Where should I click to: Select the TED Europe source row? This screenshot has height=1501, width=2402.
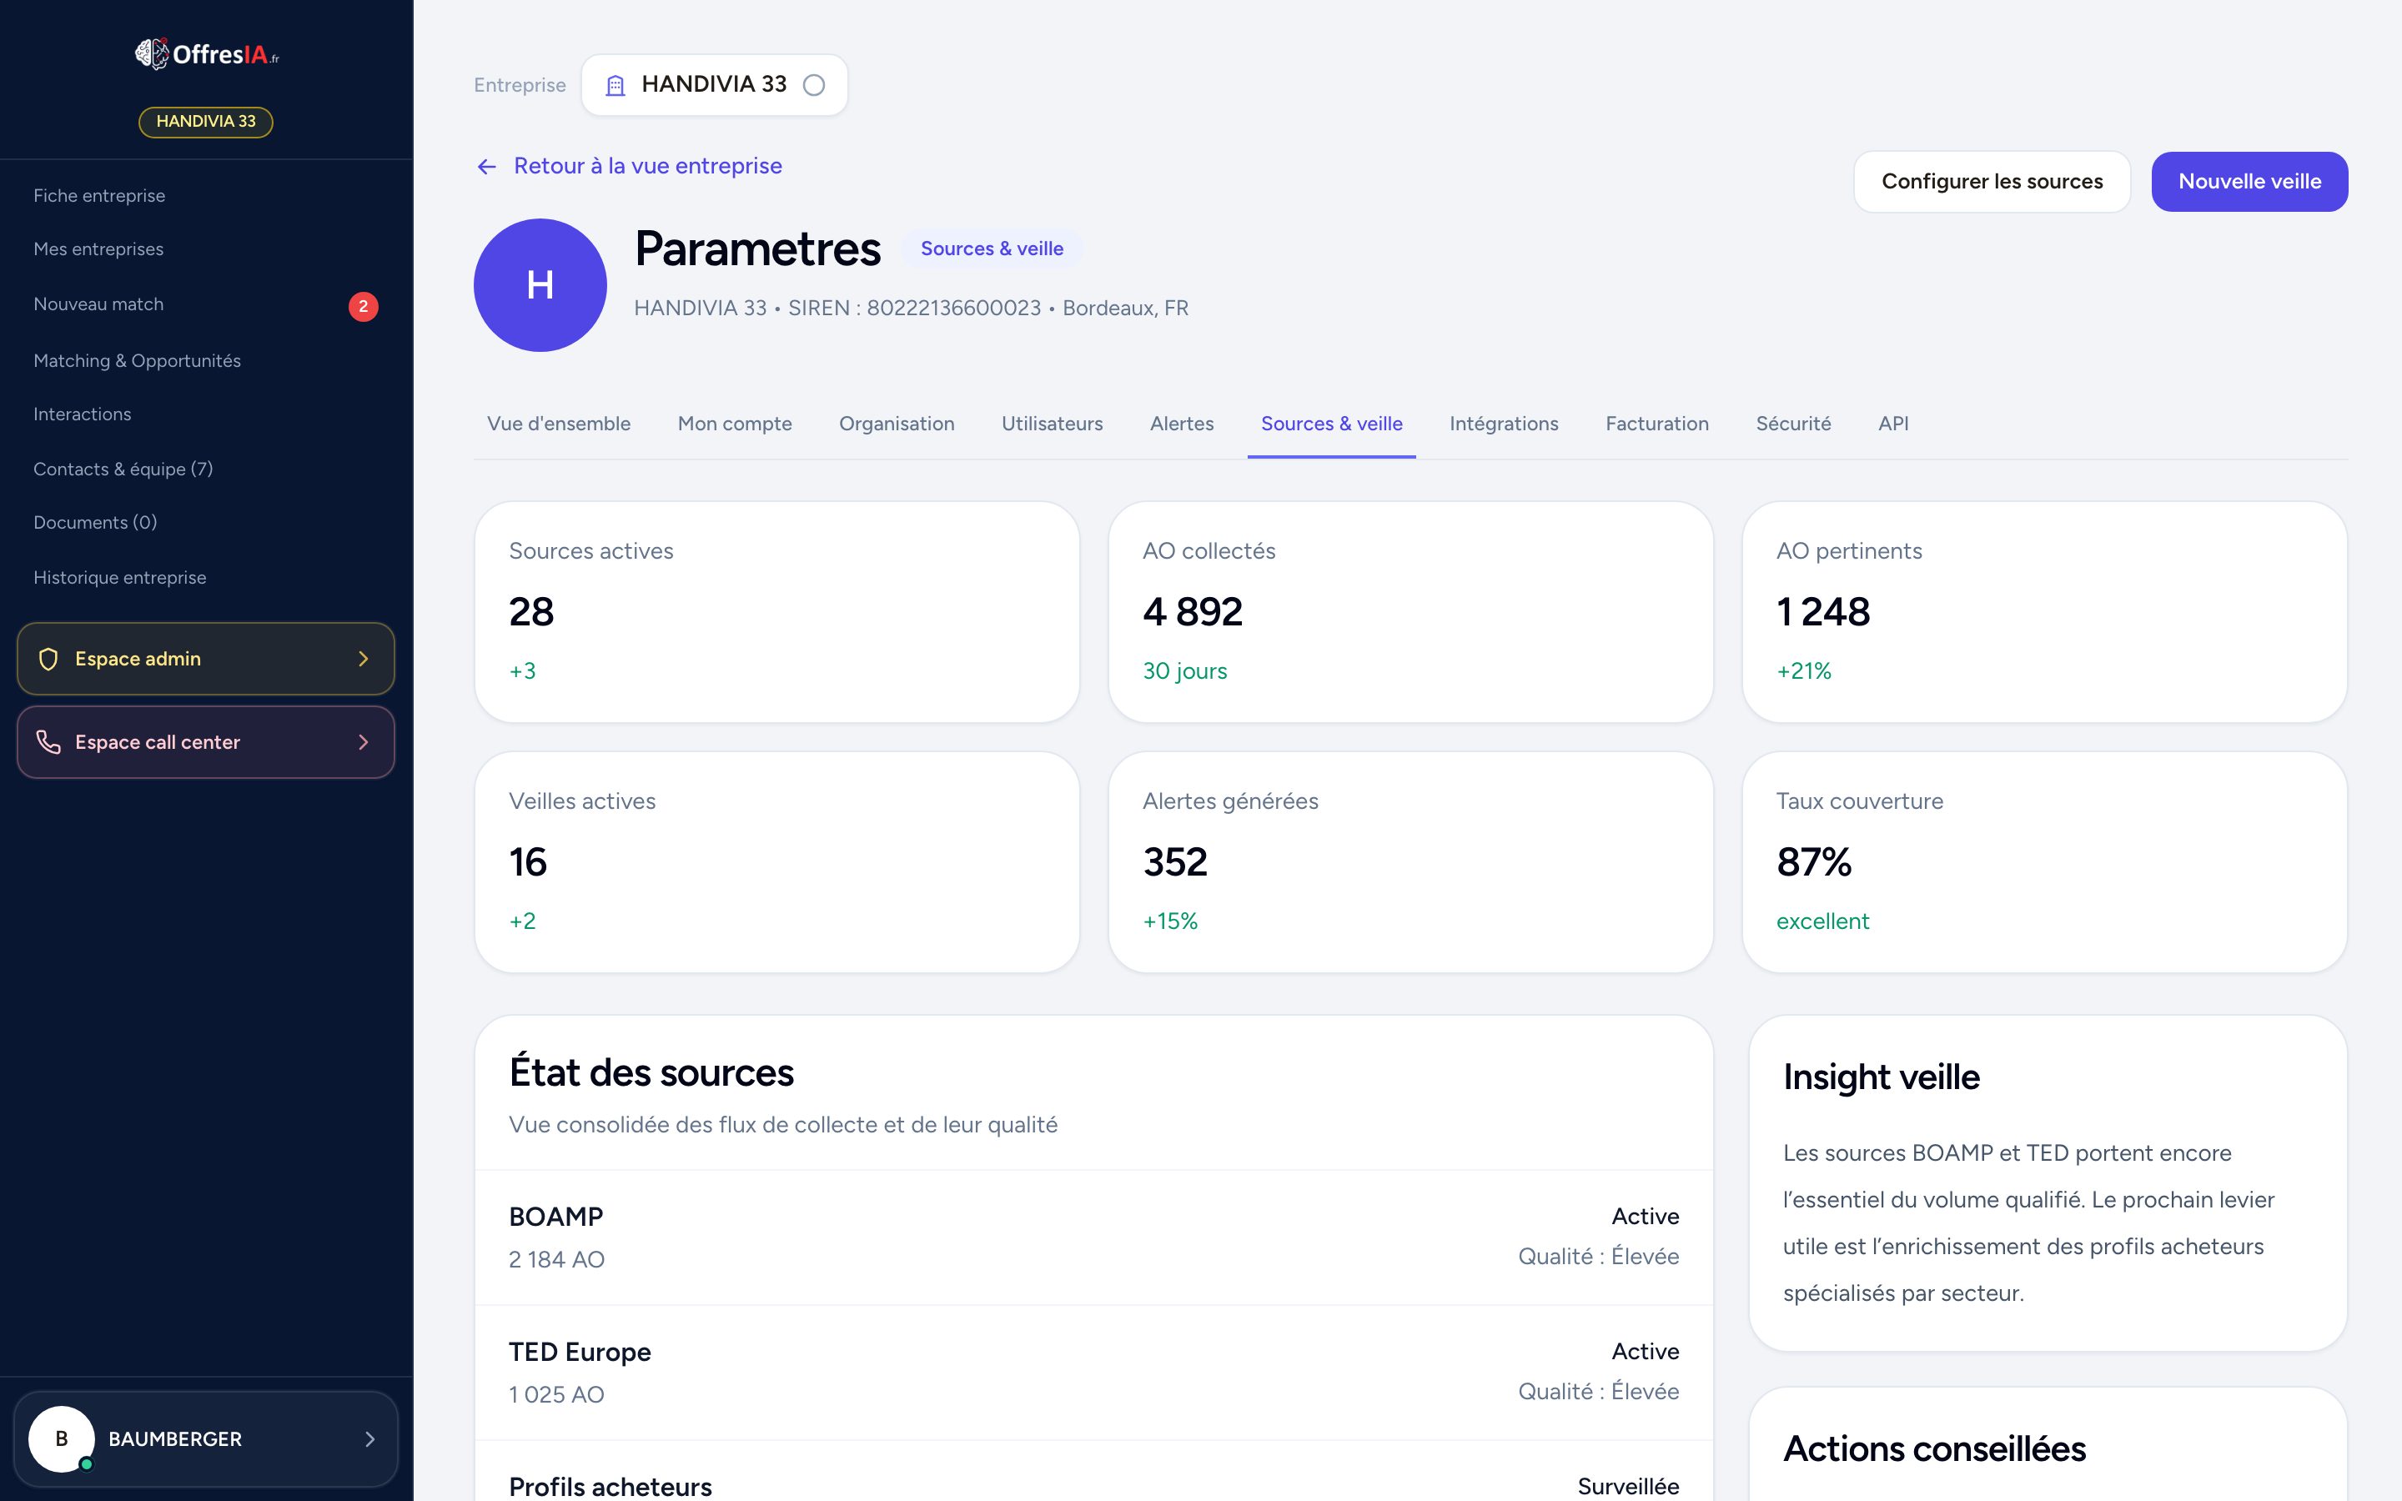tap(1093, 1373)
